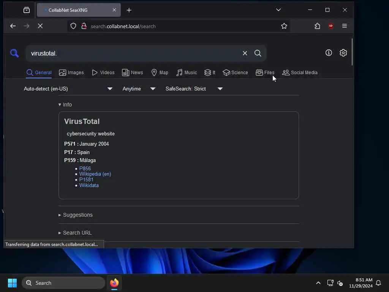Click the Windows taskbar Search box
The height and width of the screenshot is (292, 389).
pyautogui.click(x=63, y=283)
